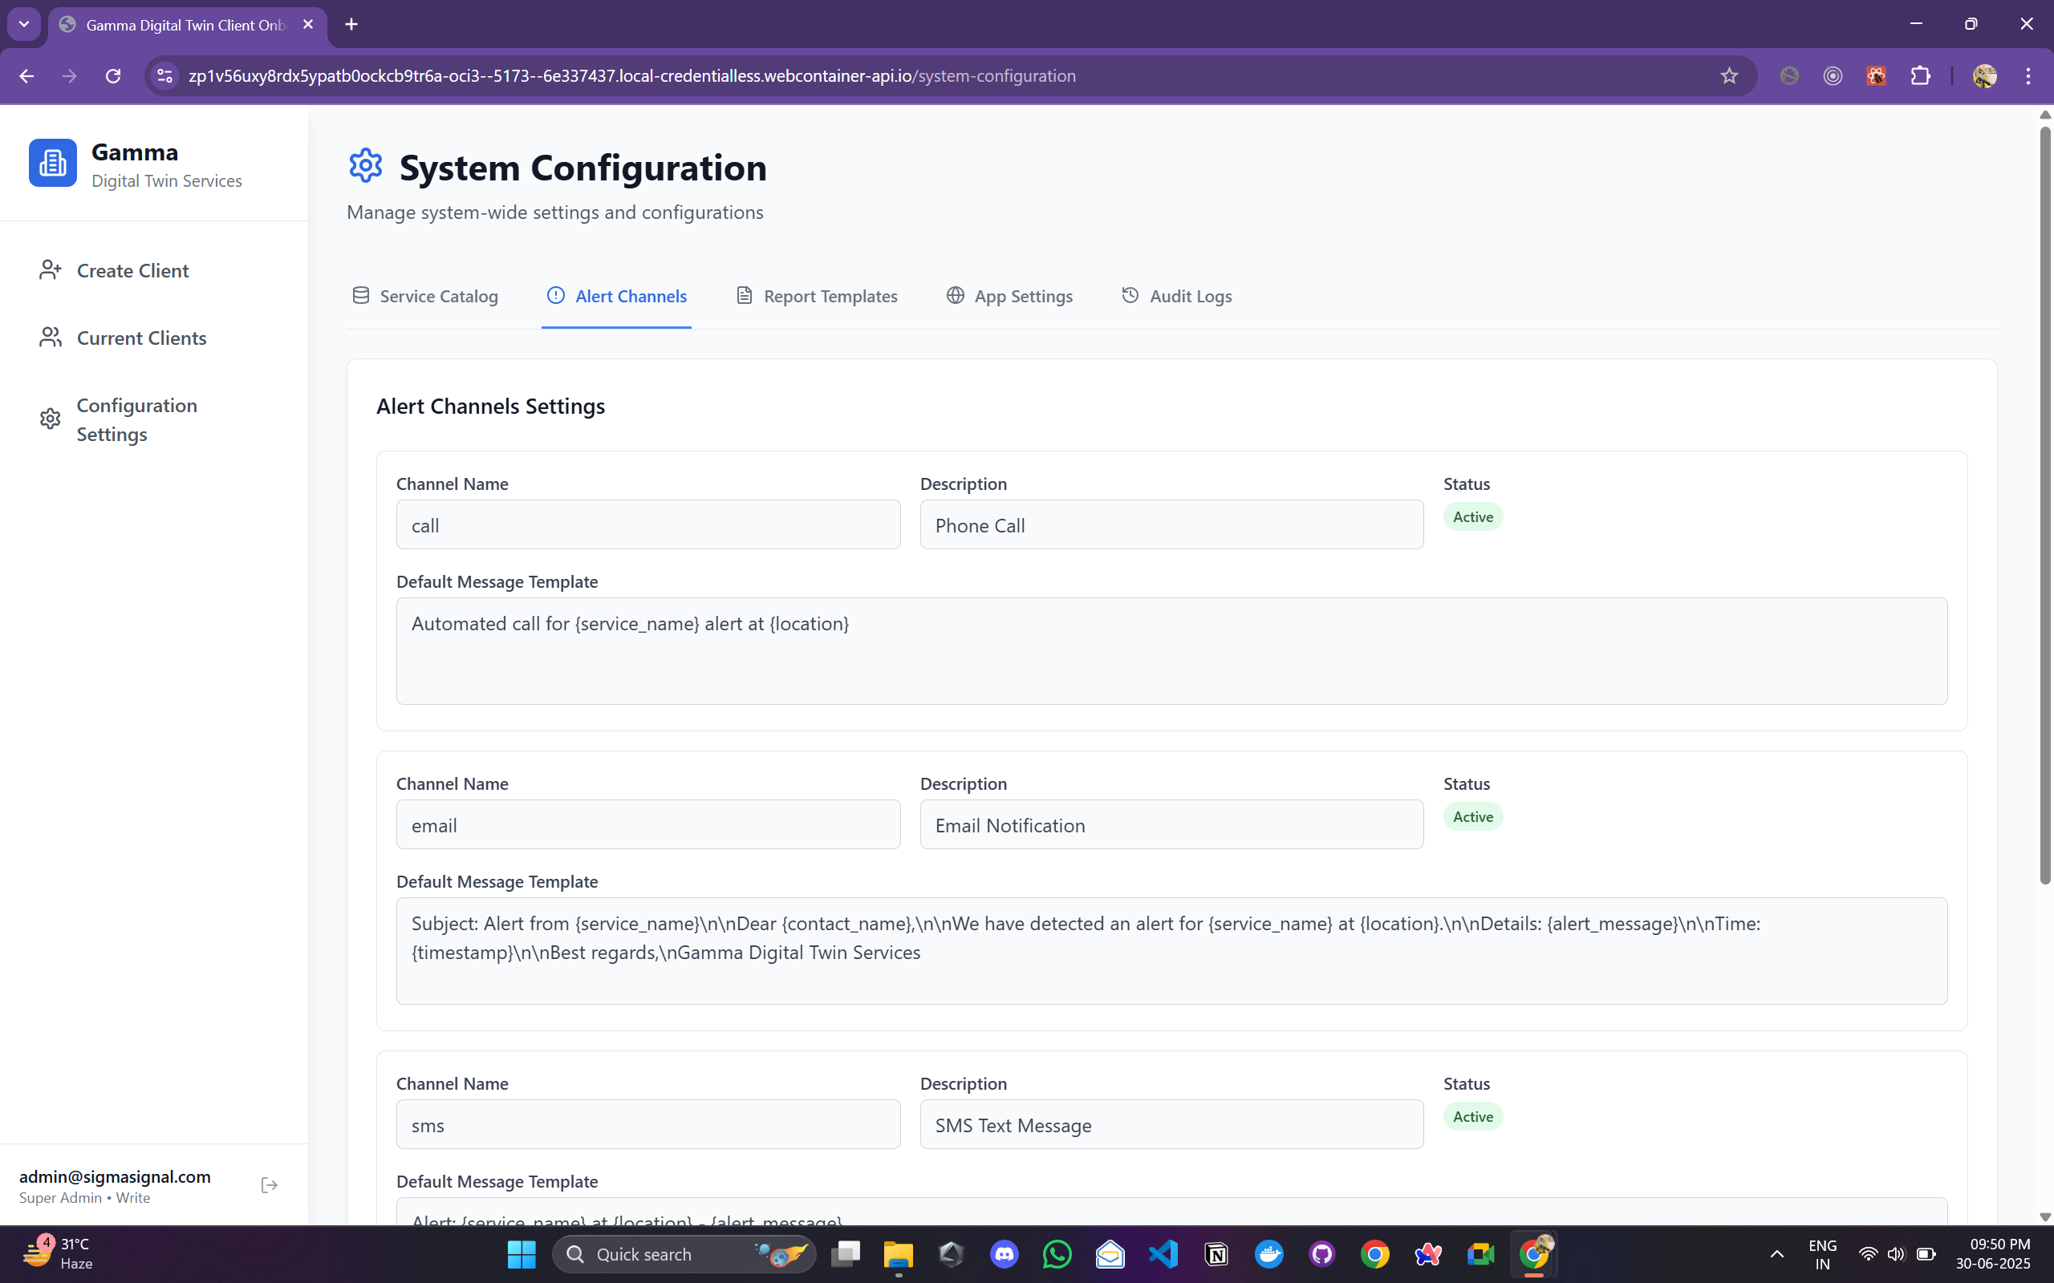Go to Create Client in the sidebar

pyautogui.click(x=132, y=271)
